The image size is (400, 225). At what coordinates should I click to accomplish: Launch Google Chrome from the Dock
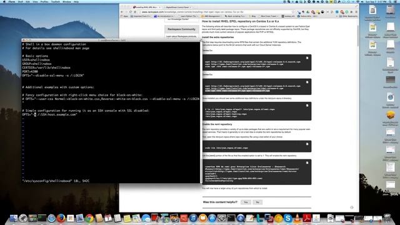click(x=89, y=218)
